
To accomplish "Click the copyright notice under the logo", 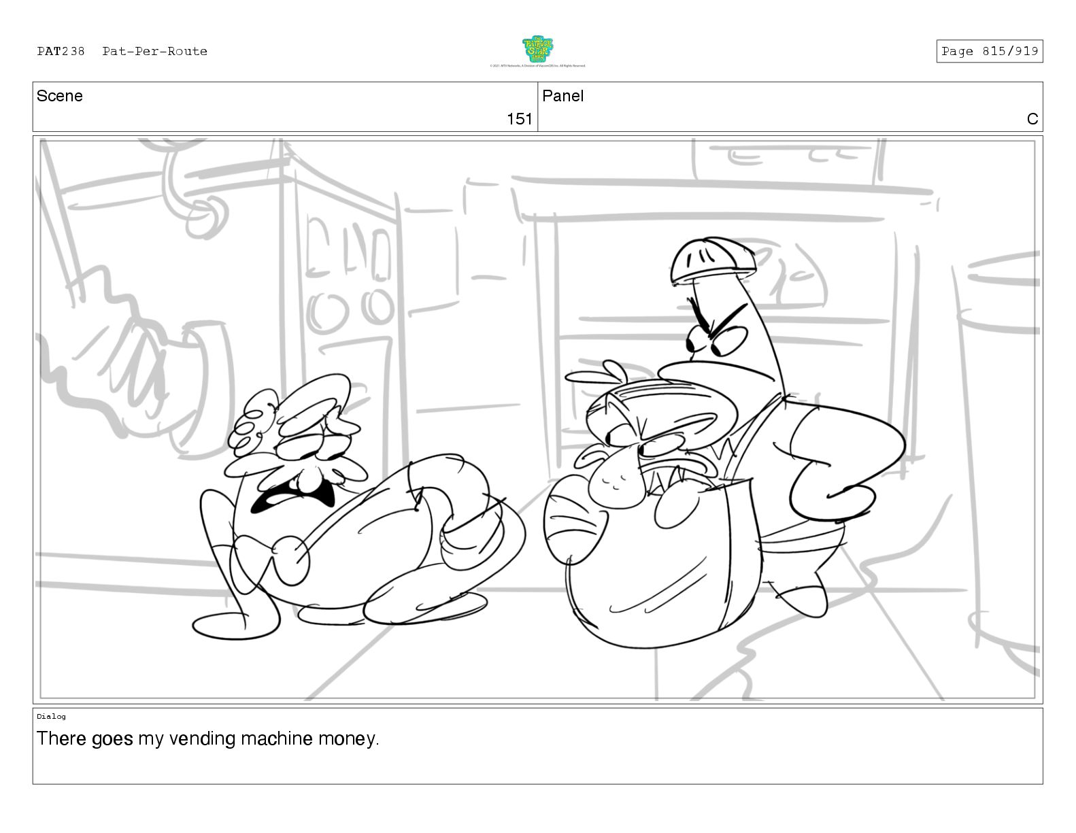I will 537,66.
